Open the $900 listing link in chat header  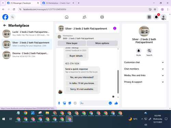tap(78, 39)
